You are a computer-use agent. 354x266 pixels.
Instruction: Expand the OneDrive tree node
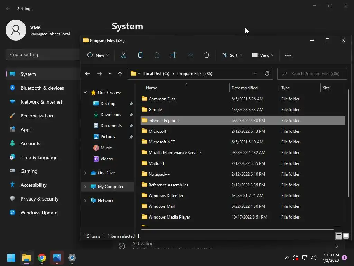[x=85, y=173]
